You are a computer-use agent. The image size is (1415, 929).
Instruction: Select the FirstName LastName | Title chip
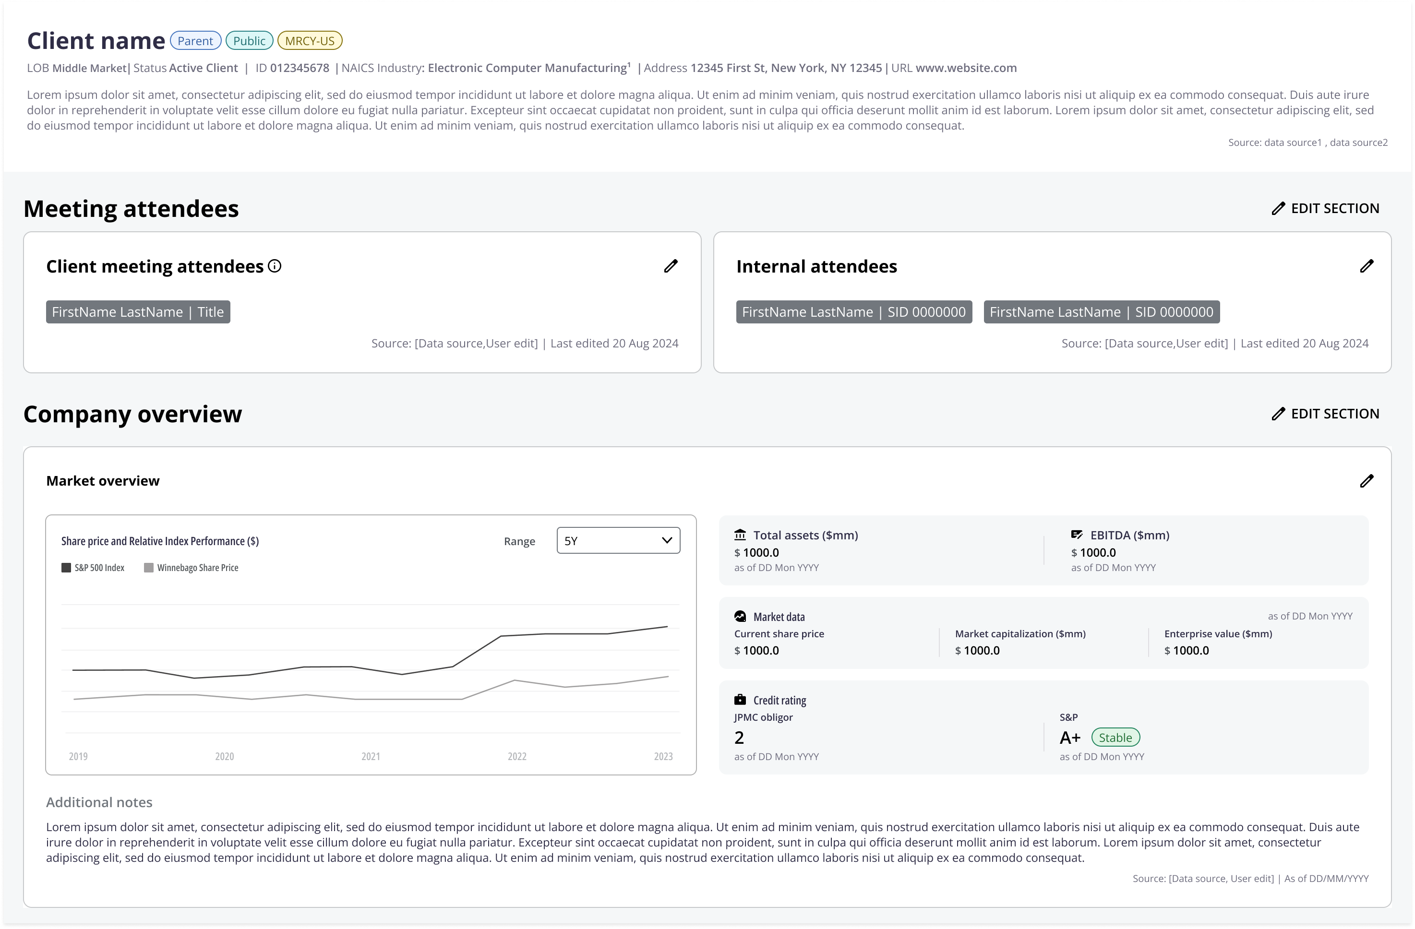(x=138, y=312)
